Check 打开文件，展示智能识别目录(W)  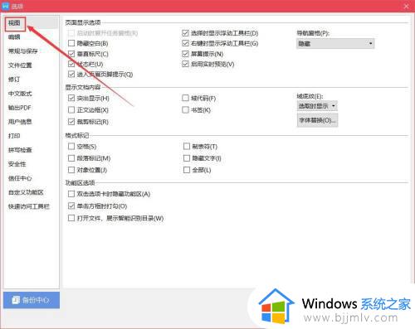point(71,218)
